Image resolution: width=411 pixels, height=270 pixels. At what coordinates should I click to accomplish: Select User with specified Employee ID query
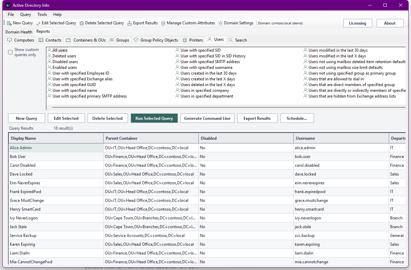coord(81,73)
